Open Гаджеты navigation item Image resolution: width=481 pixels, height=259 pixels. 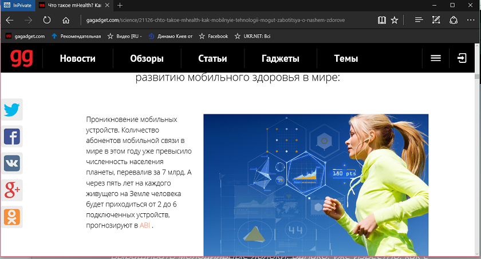click(x=281, y=58)
